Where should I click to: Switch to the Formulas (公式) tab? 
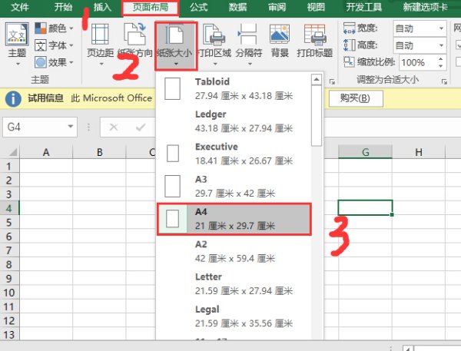198,7
